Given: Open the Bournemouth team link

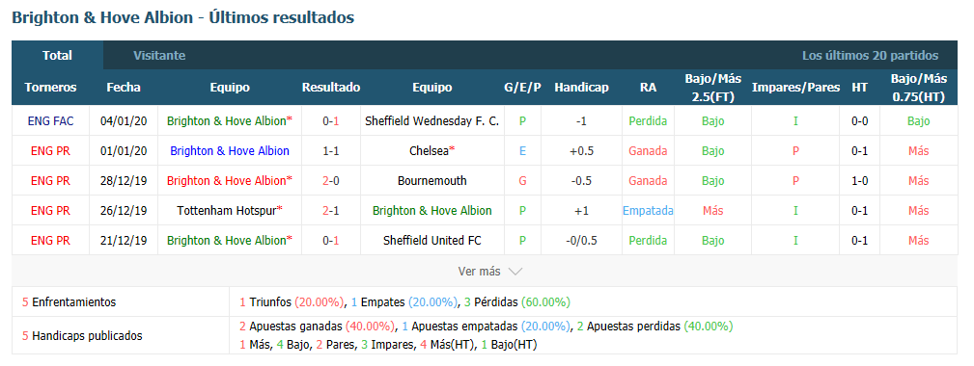Looking at the screenshot, I should [432, 181].
